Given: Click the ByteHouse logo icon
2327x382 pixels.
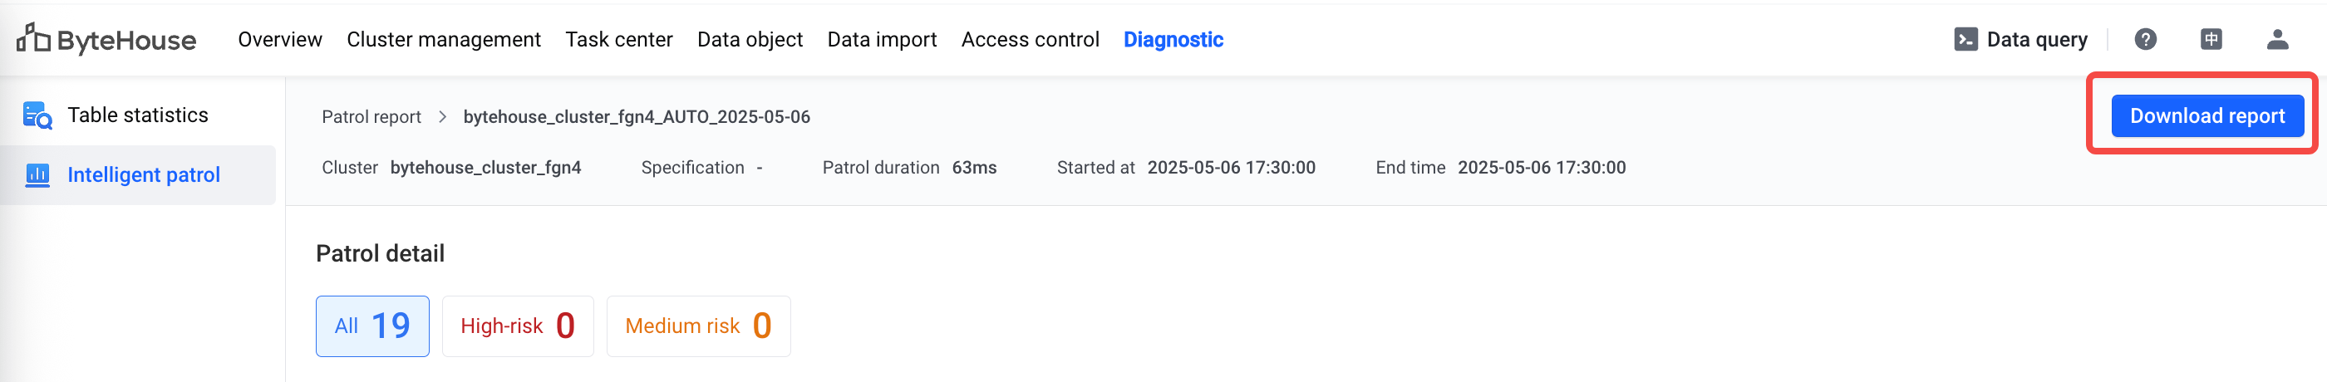Looking at the screenshot, I should [x=33, y=38].
